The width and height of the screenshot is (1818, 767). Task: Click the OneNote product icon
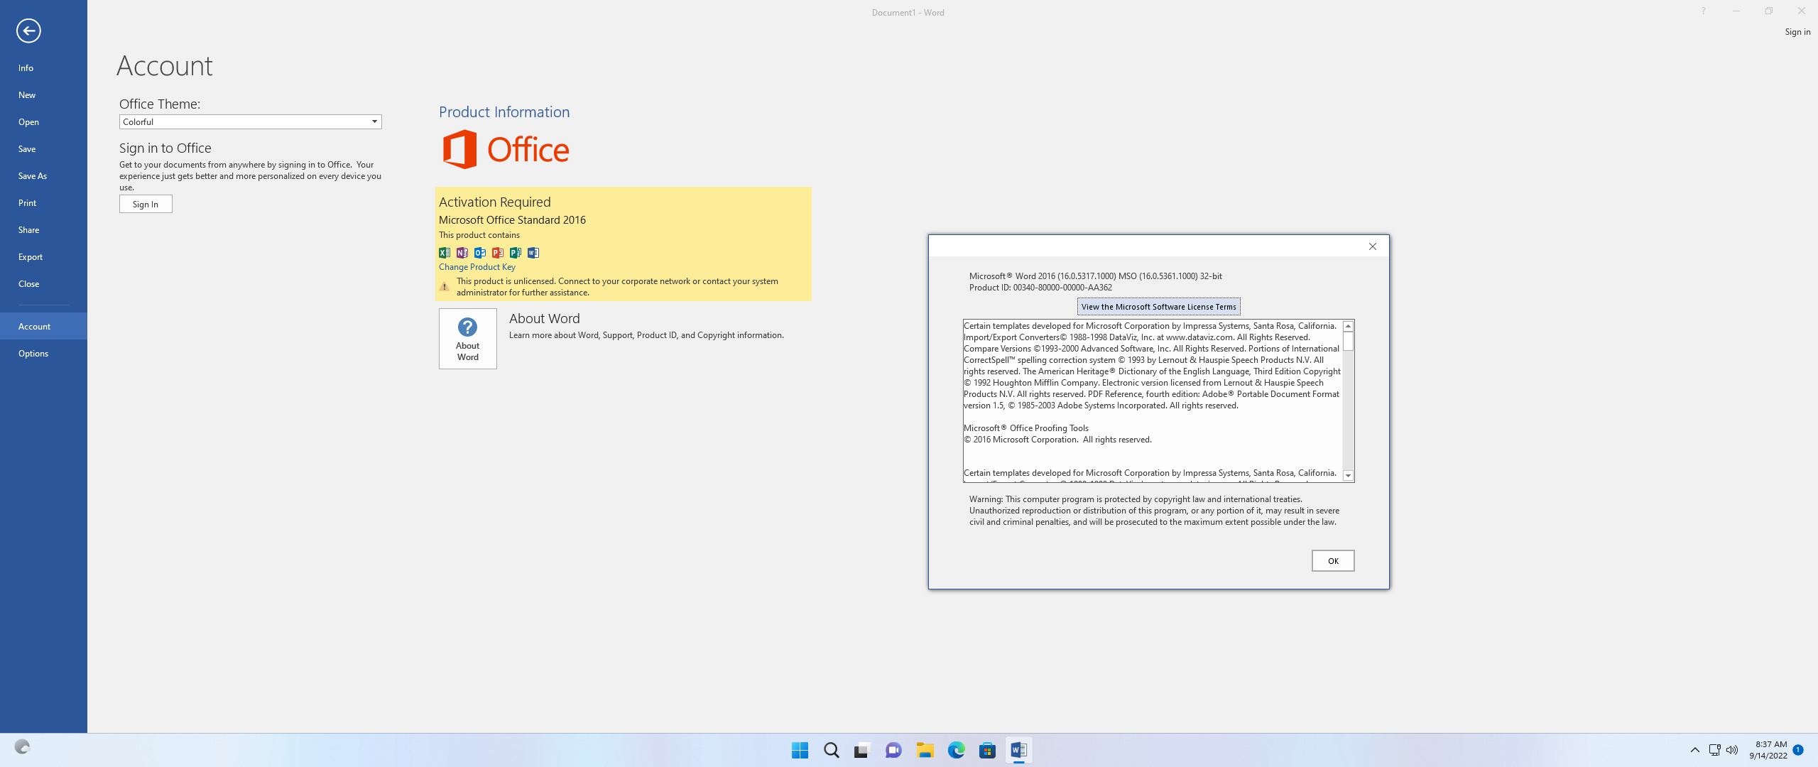462,252
